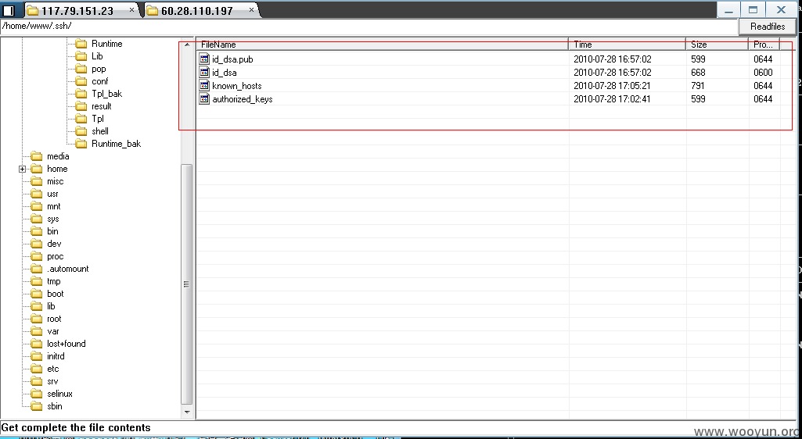Click time 2010-07-28 17:02:41 cell

pyautogui.click(x=612, y=99)
